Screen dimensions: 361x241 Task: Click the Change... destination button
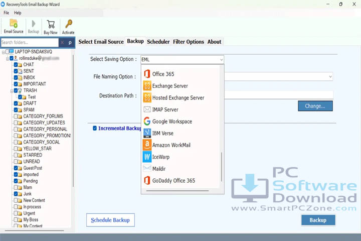click(315, 106)
